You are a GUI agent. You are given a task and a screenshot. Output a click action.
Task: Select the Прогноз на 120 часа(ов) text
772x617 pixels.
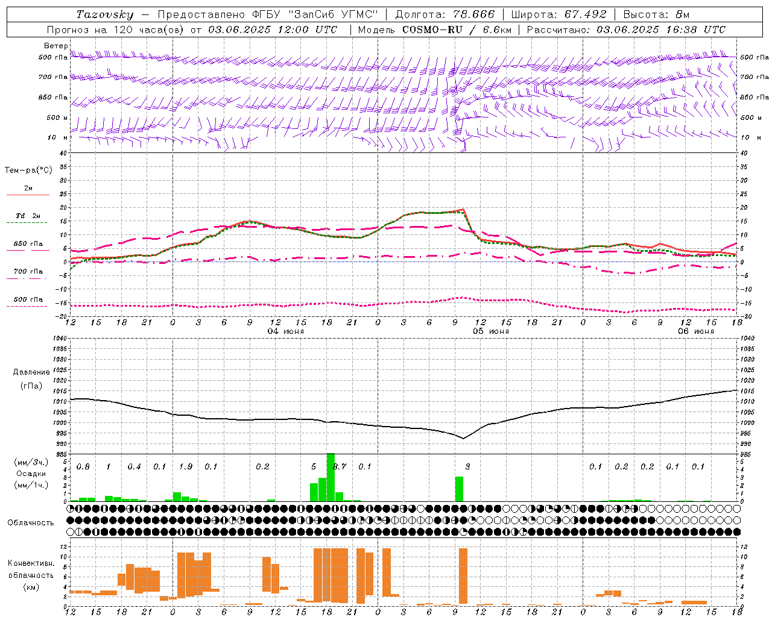coord(116,30)
